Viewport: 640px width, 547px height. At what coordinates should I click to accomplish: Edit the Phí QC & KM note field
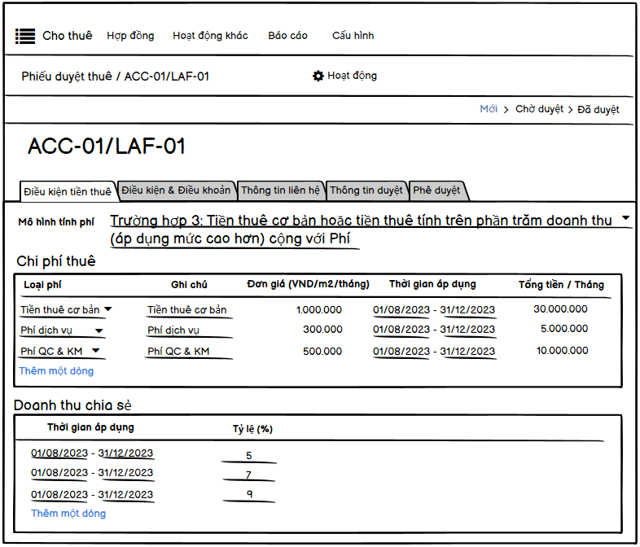(189, 352)
